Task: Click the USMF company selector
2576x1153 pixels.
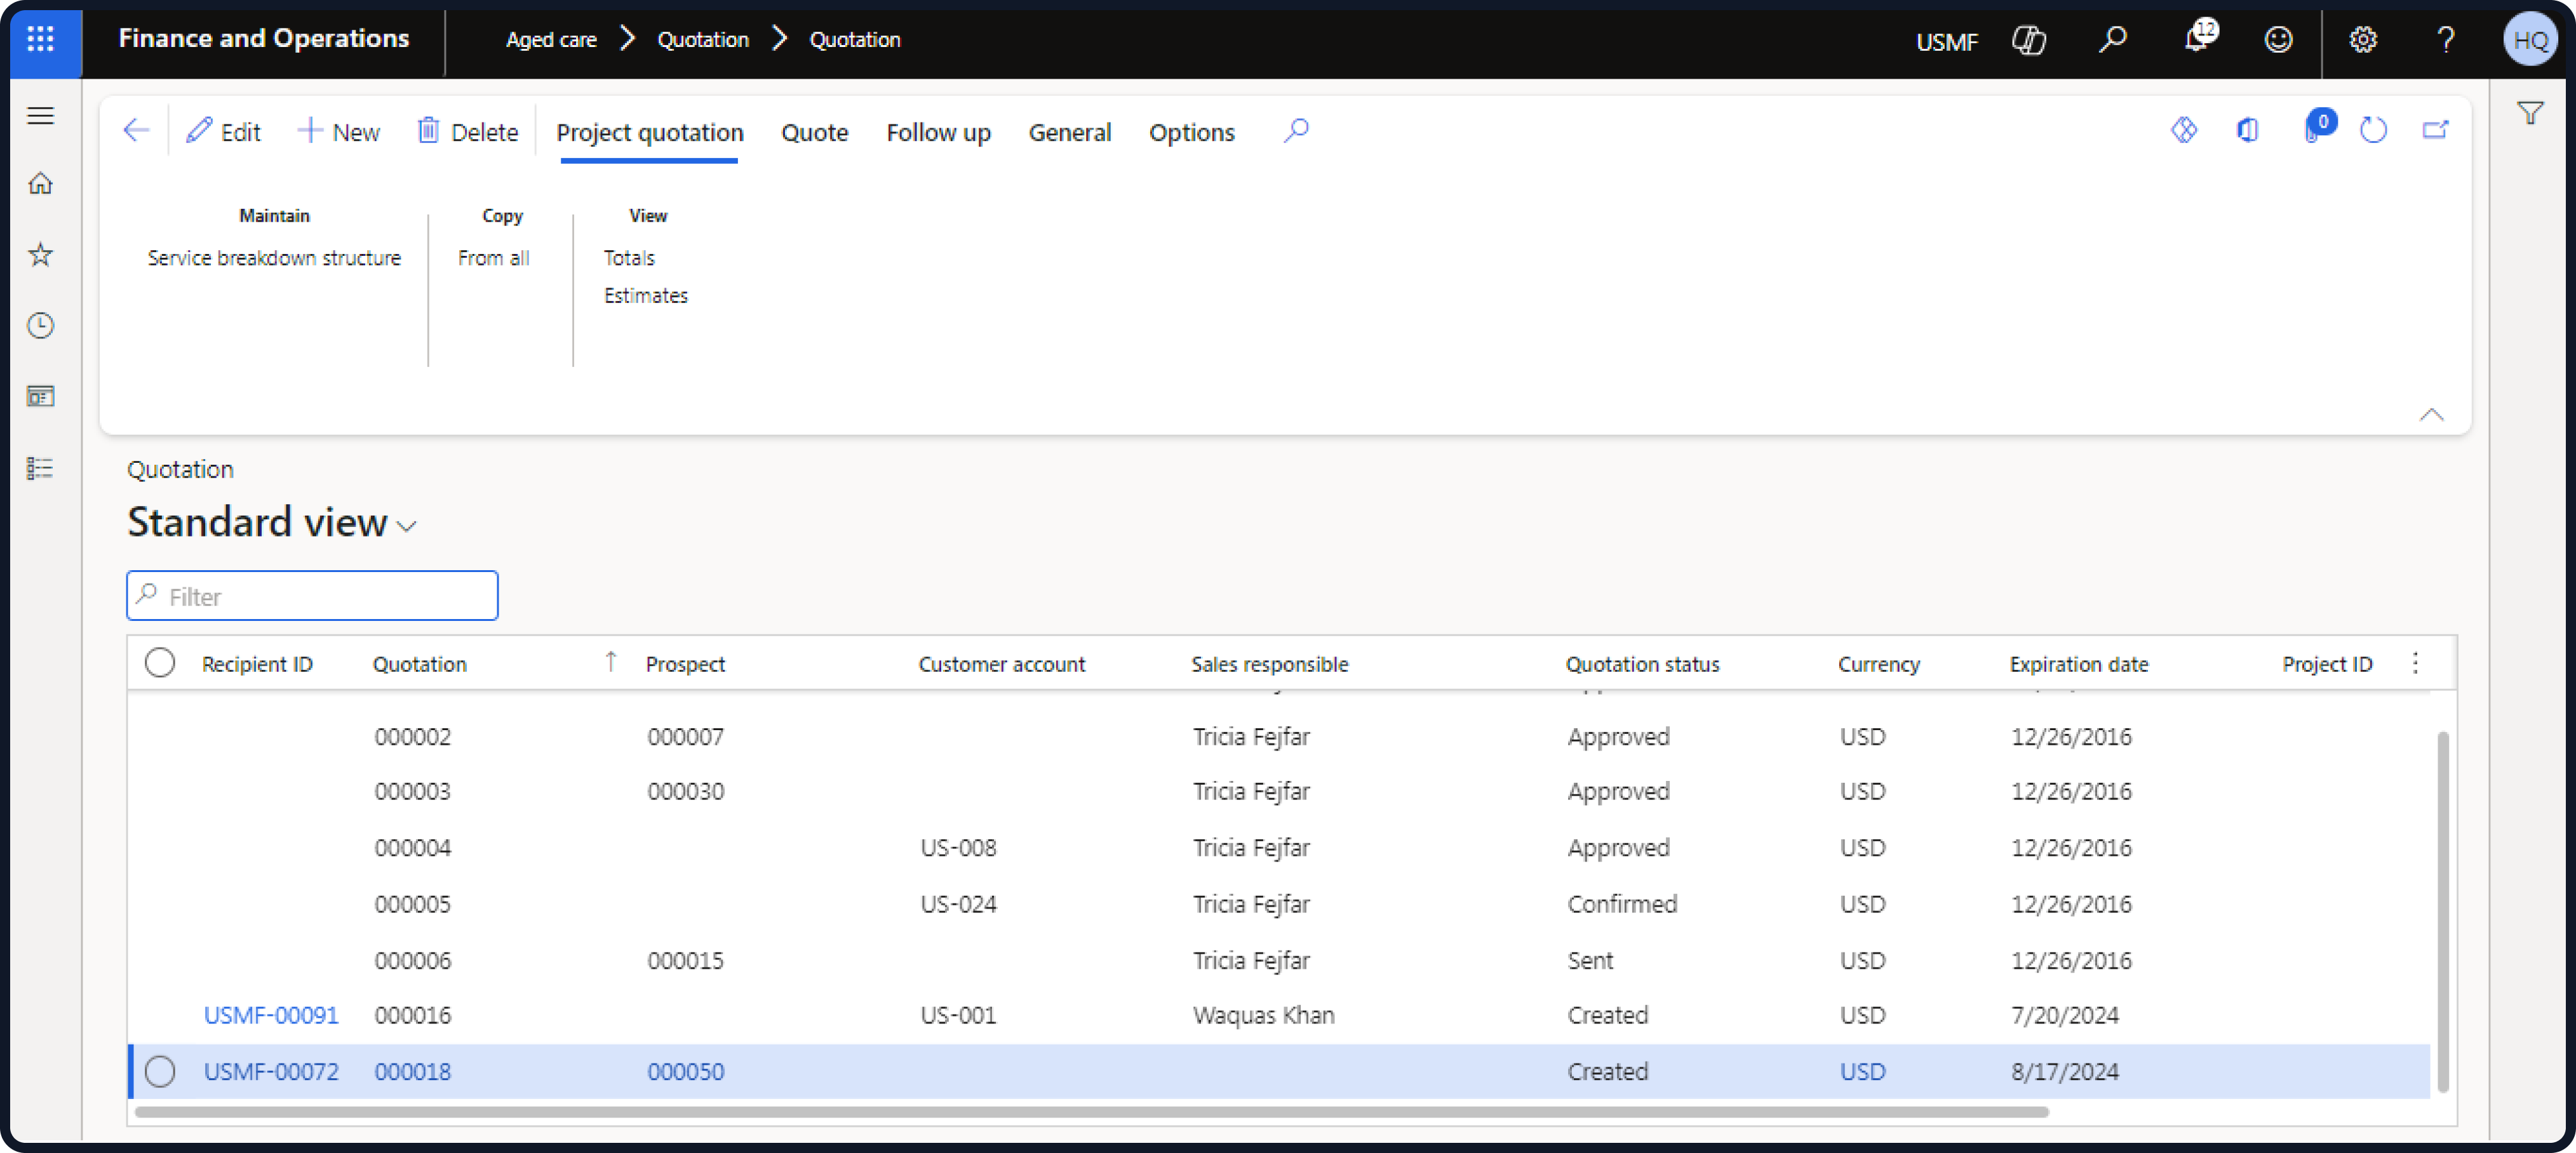Action: [1946, 41]
